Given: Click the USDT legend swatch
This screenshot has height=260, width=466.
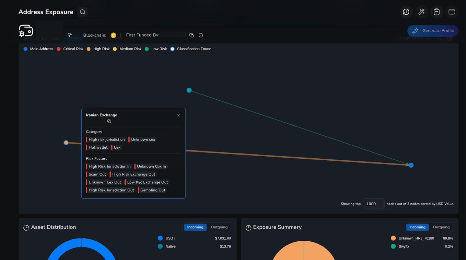Looking at the screenshot, I should pos(160,238).
